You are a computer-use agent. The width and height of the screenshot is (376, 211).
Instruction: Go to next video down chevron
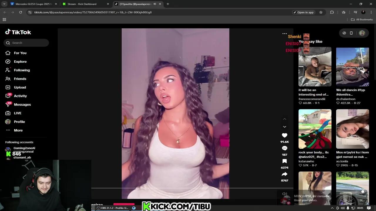[x=284, y=127]
